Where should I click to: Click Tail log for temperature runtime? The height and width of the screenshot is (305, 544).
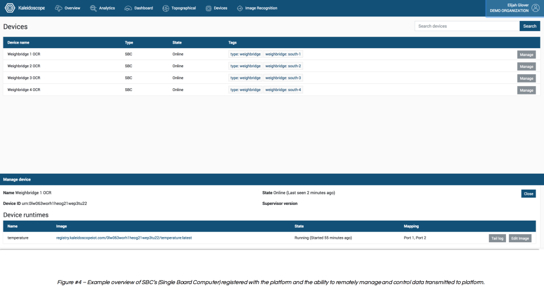click(x=497, y=238)
